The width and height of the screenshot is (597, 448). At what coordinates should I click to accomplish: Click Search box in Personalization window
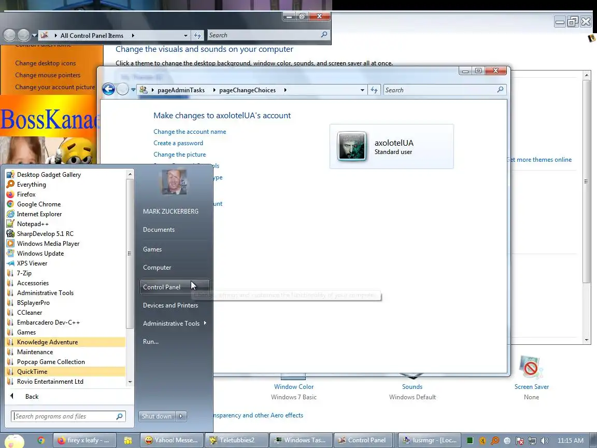[x=268, y=35]
